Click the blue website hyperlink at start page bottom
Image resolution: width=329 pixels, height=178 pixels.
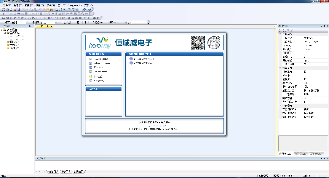[x=154, y=126]
